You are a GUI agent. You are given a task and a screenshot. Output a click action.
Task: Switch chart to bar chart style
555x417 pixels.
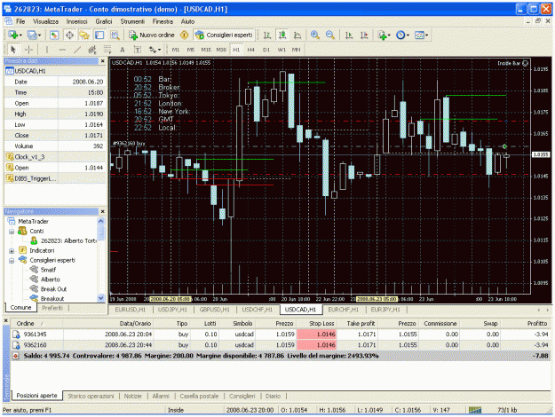click(267, 35)
